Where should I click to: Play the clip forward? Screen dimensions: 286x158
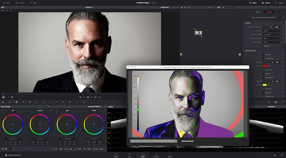pyautogui.click(x=91, y=97)
